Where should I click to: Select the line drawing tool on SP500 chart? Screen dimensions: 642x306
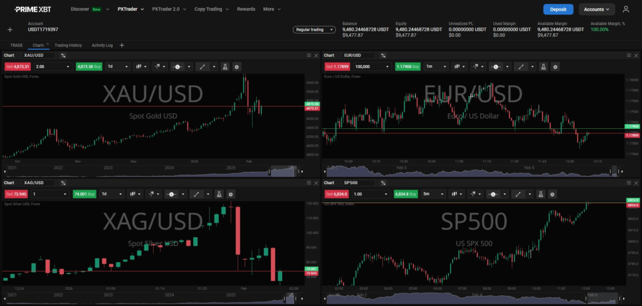[x=518, y=195]
